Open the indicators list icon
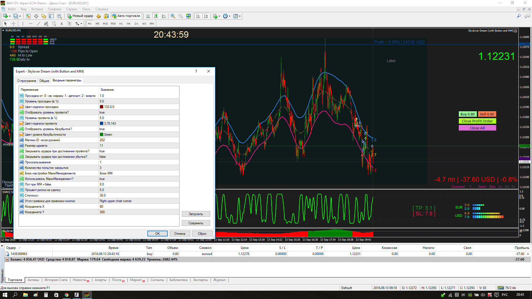The width and height of the screenshot is (532, 299). point(215,16)
